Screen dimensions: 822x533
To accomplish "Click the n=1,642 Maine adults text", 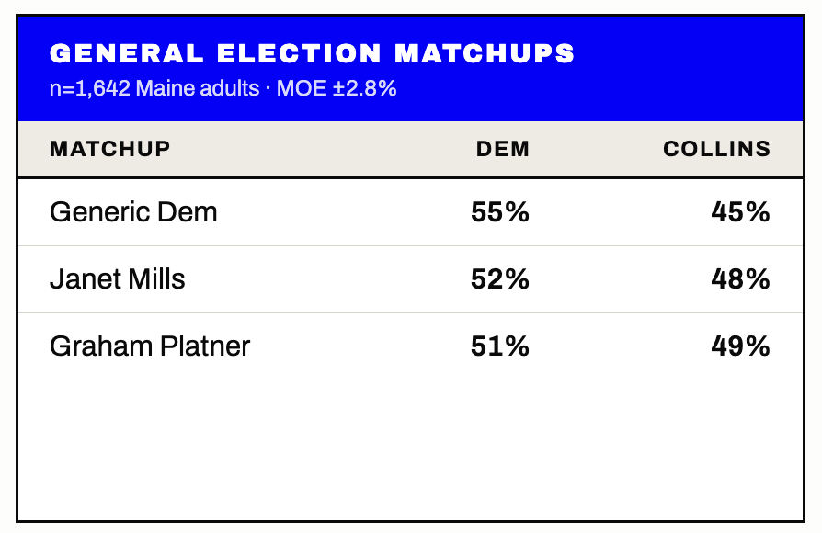I will tap(154, 88).
